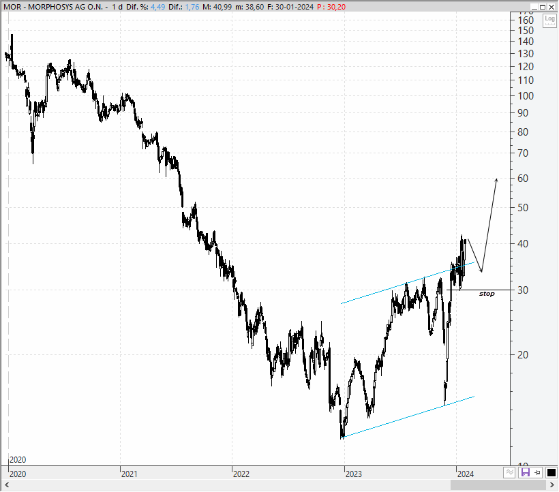Screen dimensions: 559x492
Task: Click the 2024 label on time axis
Action: click(466, 474)
